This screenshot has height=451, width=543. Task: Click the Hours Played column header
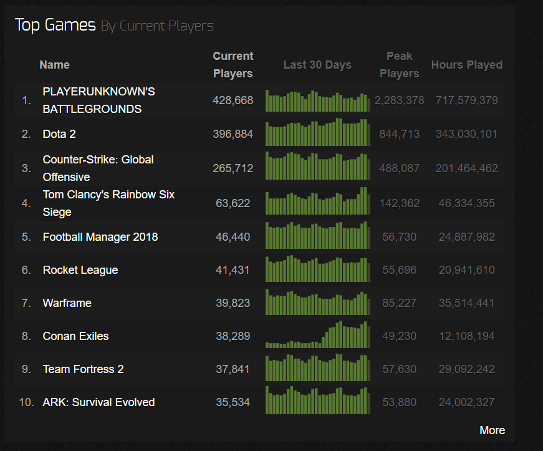tap(467, 65)
